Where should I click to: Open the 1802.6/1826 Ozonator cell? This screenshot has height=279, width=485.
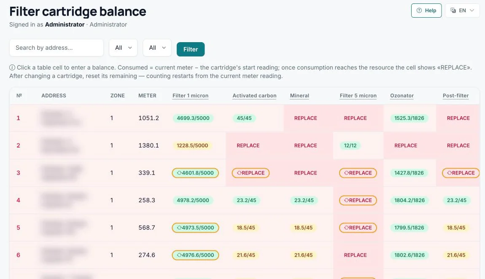[410, 255]
